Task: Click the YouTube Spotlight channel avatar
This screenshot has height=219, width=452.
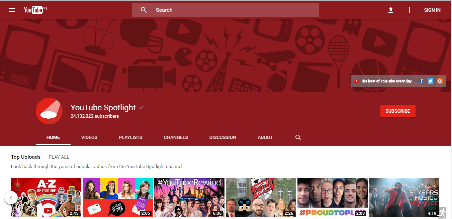Action: click(49, 111)
